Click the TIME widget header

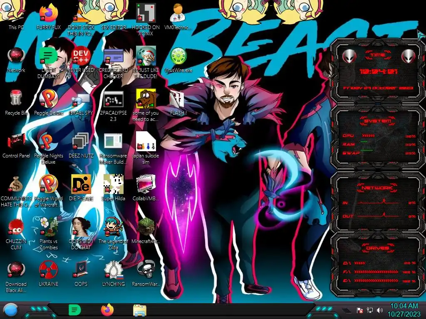click(378, 55)
